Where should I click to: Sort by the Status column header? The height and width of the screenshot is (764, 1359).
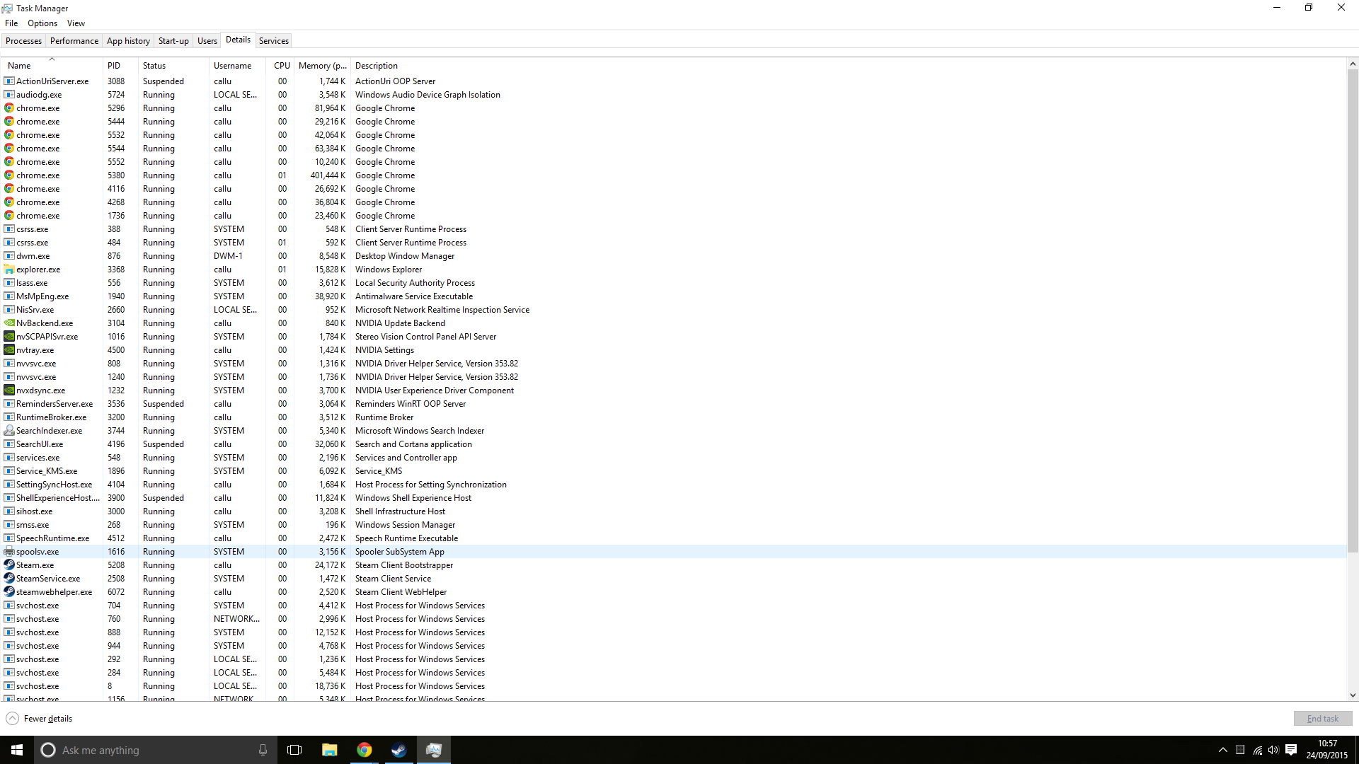pyautogui.click(x=173, y=66)
